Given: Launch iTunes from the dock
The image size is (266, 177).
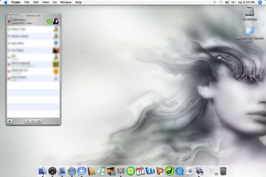Looking at the screenshot, I should [101, 171].
